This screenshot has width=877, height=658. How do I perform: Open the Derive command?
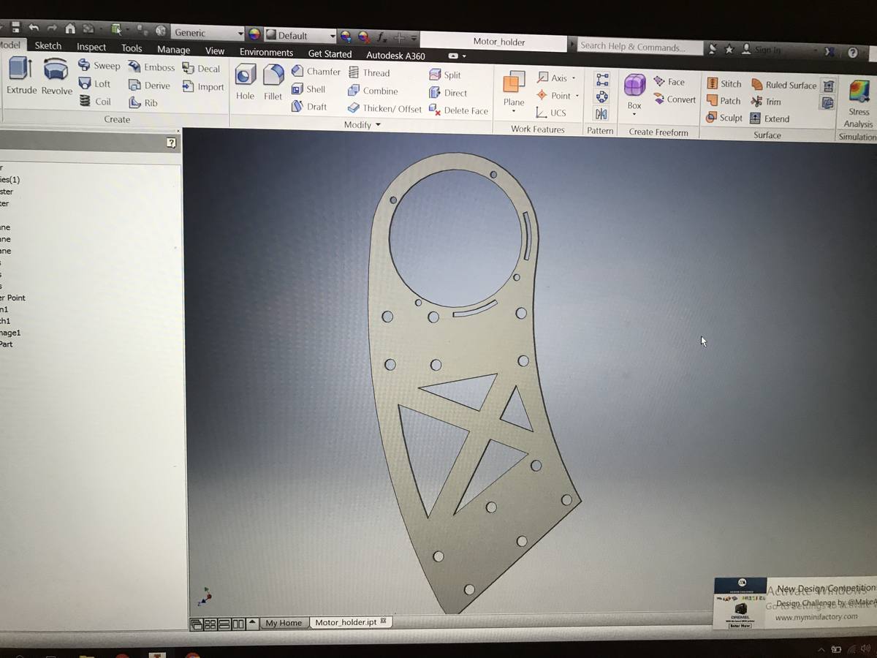pyautogui.click(x=149, y=86)
